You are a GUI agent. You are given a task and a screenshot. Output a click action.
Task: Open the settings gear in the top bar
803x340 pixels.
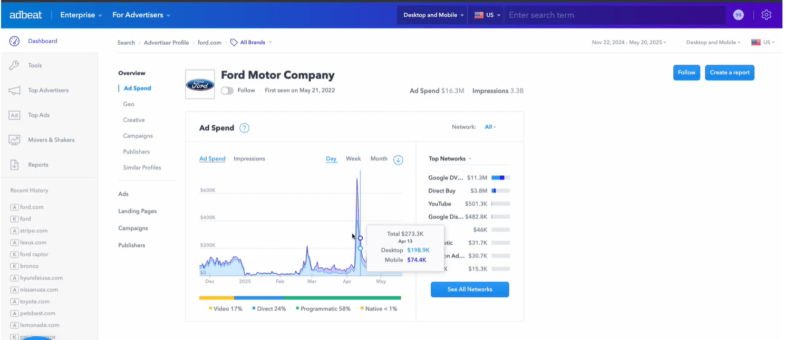pos(766,15)
